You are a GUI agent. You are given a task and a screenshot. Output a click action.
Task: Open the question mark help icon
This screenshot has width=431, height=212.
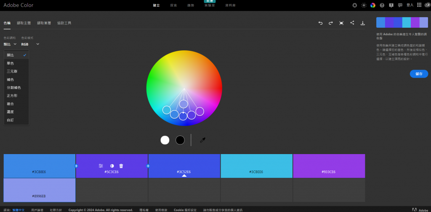tap(382, 5)
